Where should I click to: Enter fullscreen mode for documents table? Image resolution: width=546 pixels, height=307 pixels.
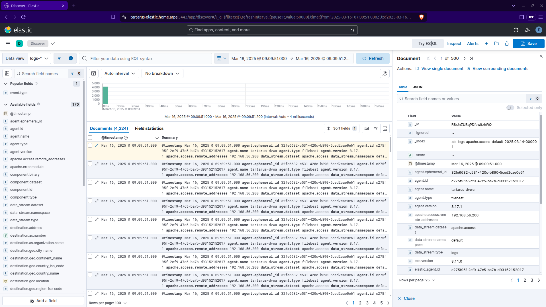385,128
